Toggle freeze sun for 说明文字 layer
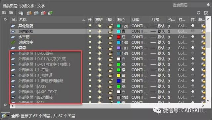 tap(100, 42)
